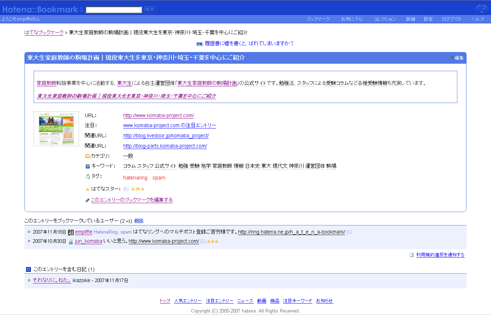Open the 設定 menu item
Image resolution: width=491 pixels, height=315 pixels.
(x=428, y=19)
